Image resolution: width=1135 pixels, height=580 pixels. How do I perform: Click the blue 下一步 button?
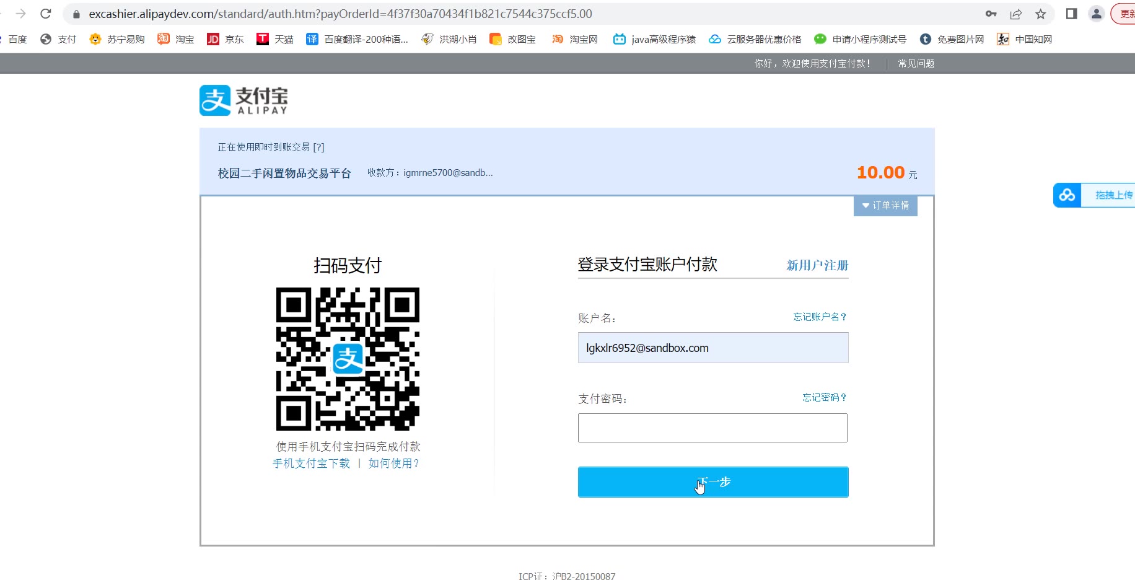pyautogui.click(x=713, y=482)
